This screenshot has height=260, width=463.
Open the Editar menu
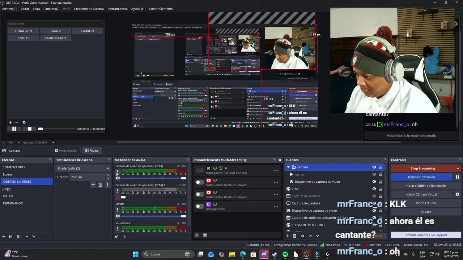click(25, 9)
